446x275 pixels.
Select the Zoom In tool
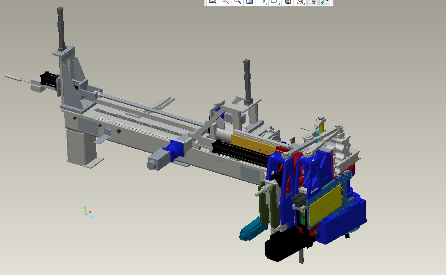(x=225, y=1)
